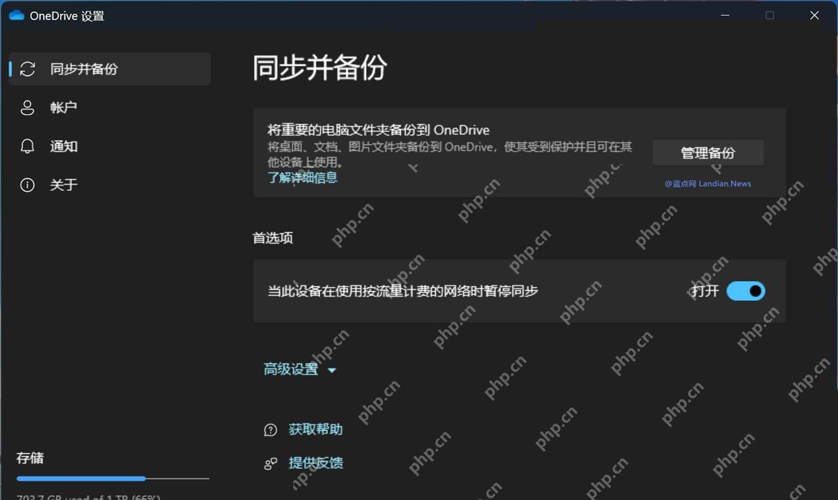Click the 打开 toggle state label
Viewport: 838px width, 500px height.
(x=705, y=291)
